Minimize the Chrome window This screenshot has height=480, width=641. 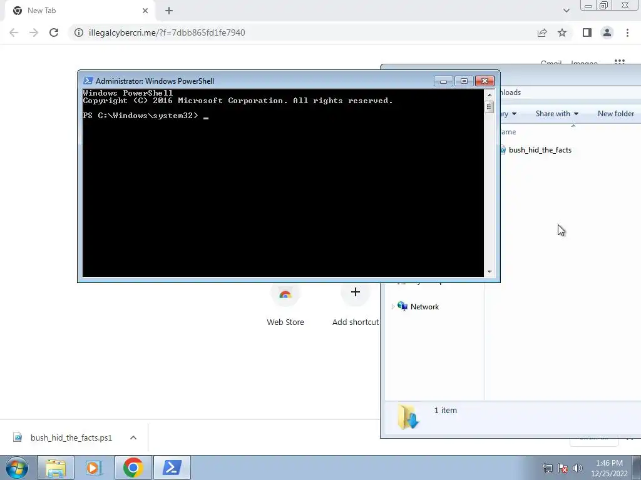[x=588, y=6]
